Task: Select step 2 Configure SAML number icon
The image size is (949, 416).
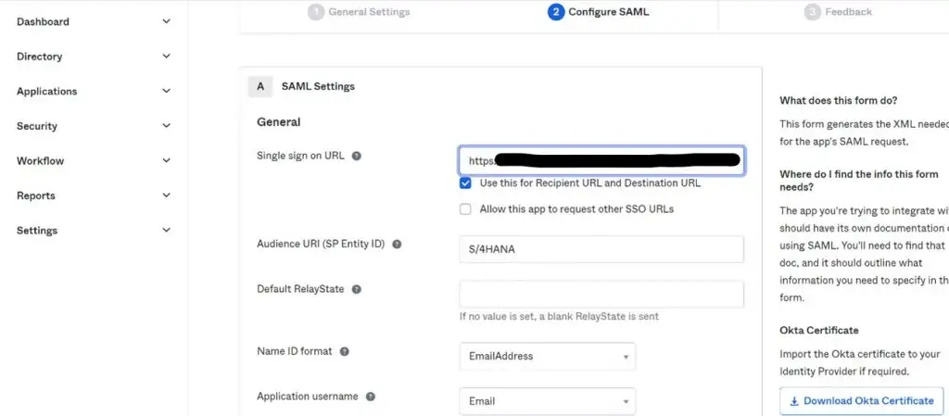Action: click(556, 12)
